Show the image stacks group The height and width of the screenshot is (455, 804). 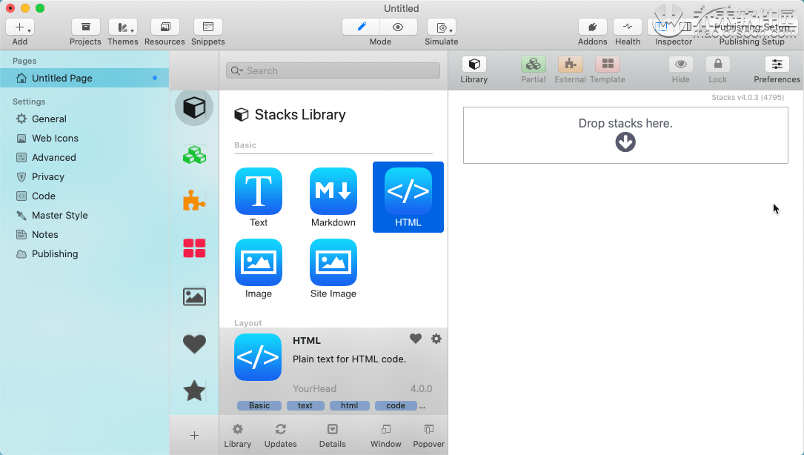tap(194, 296)
